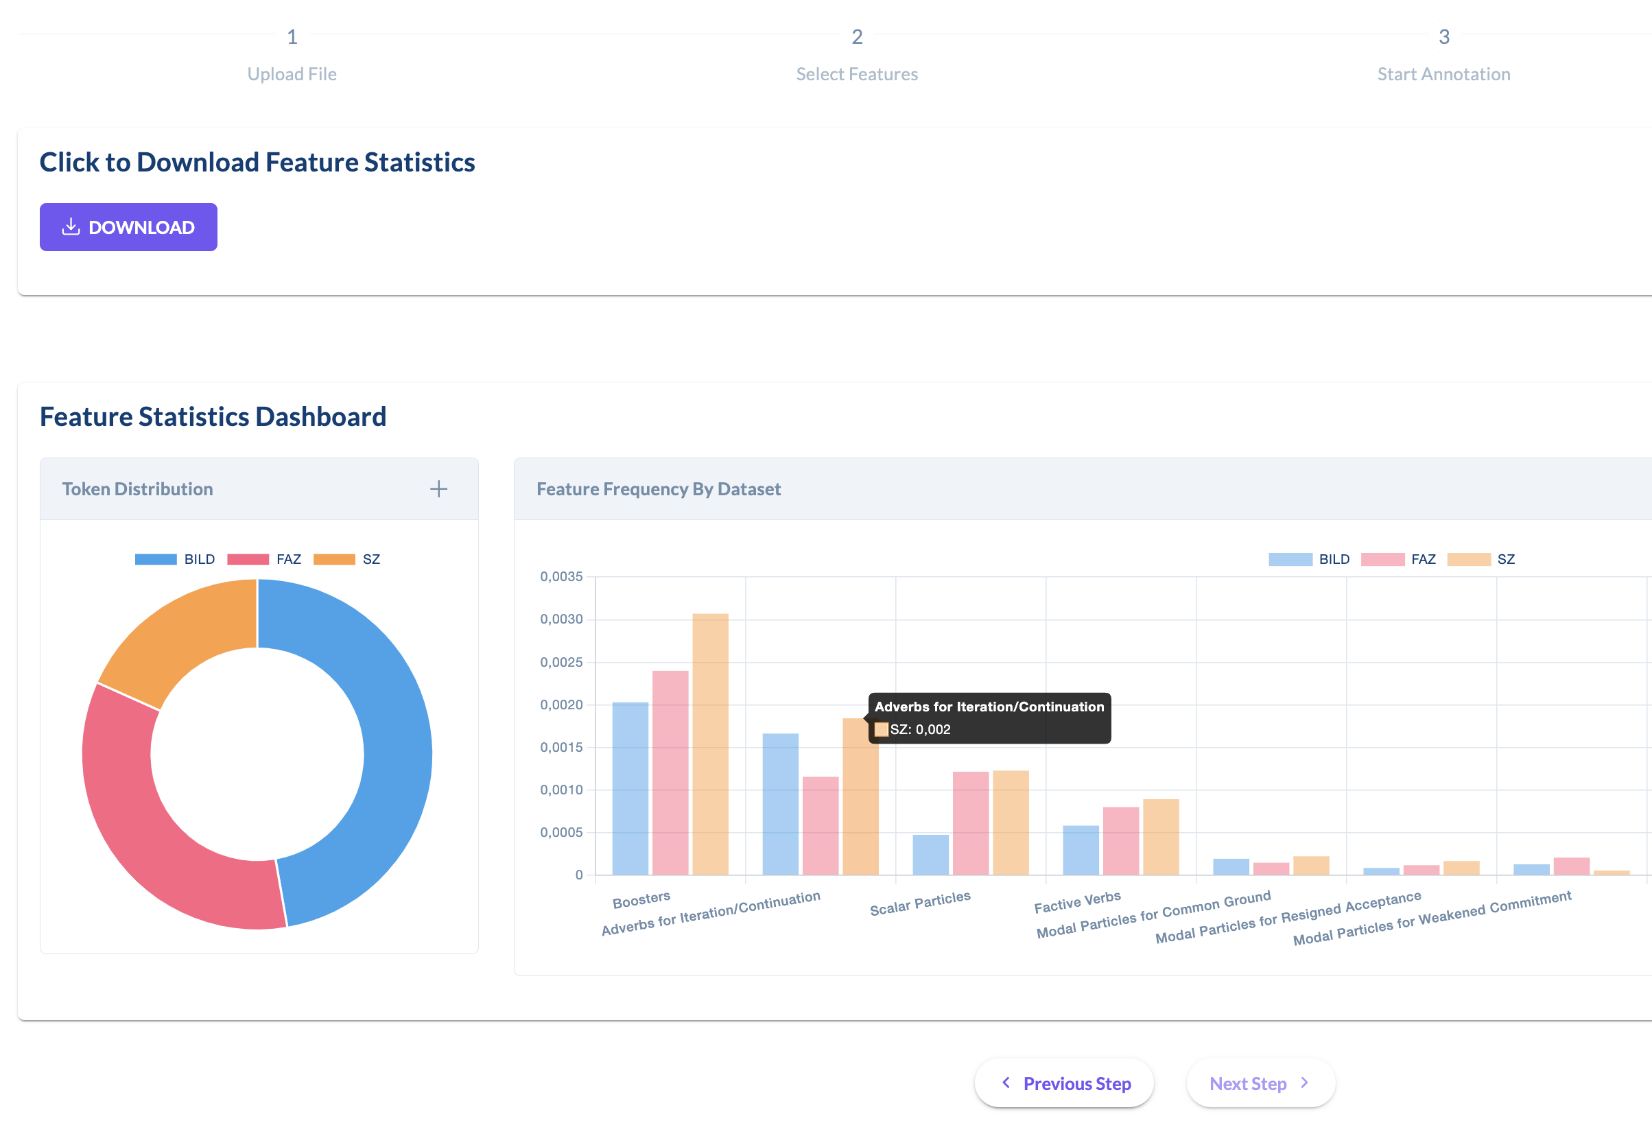Click the SZ bar for Boosters
The height and width of the screenshot is (1125, 1652).
[710, 744]
